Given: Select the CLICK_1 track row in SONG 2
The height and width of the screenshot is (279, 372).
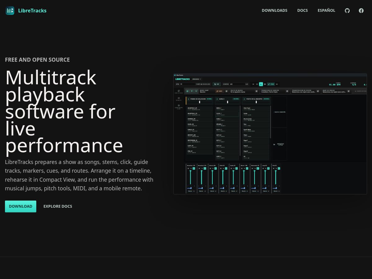Looking at the screenshot, I should [x=227, y=114].
